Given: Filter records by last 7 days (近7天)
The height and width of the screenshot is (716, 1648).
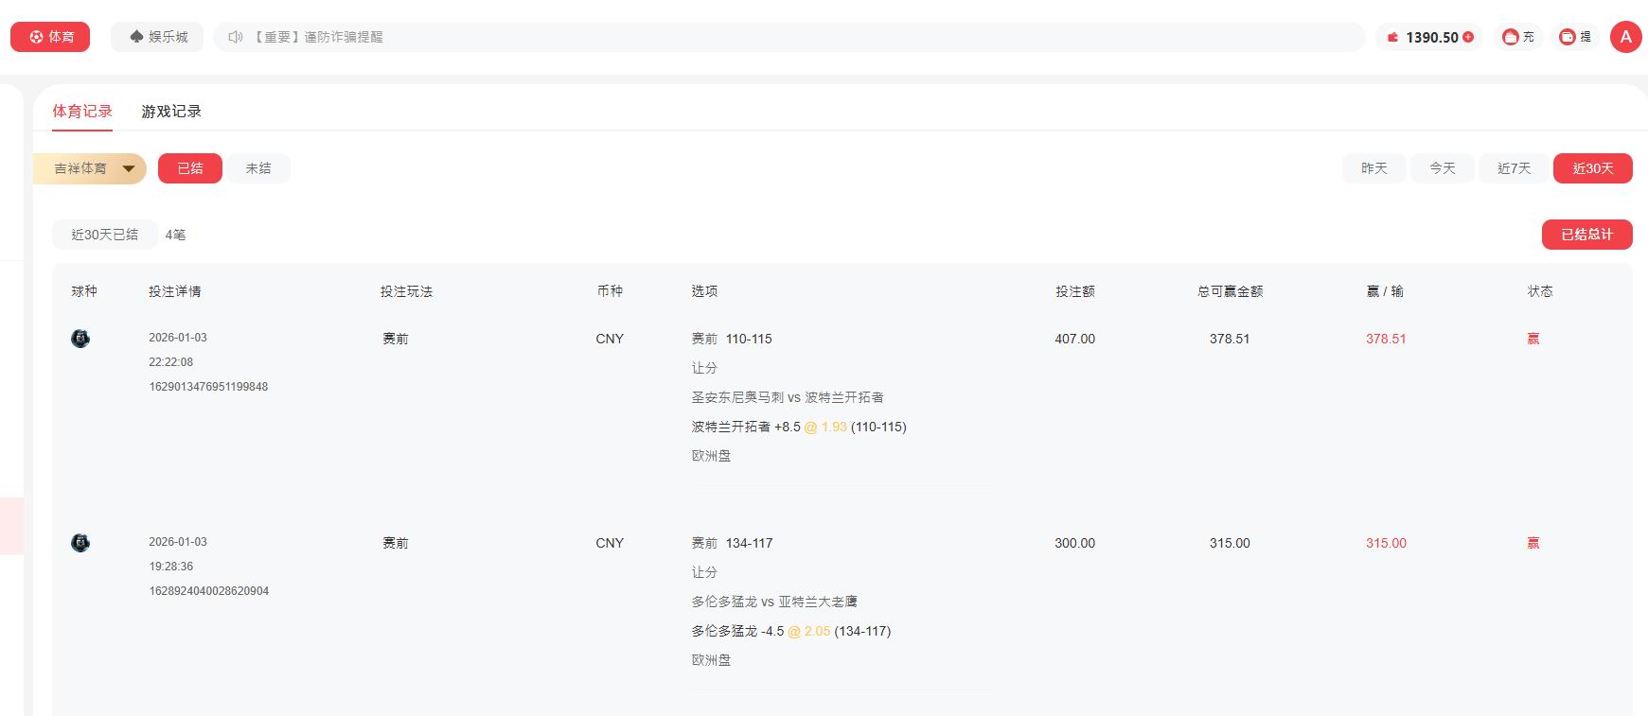Looking at the screenshot, I should (1513, 168).
